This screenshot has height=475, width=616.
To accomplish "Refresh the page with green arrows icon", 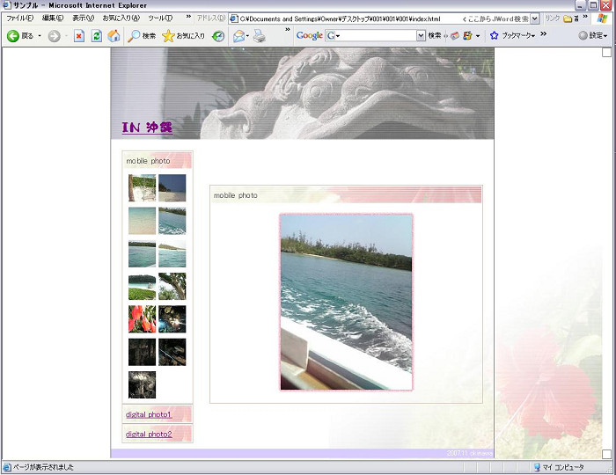I will click(97, 36).
